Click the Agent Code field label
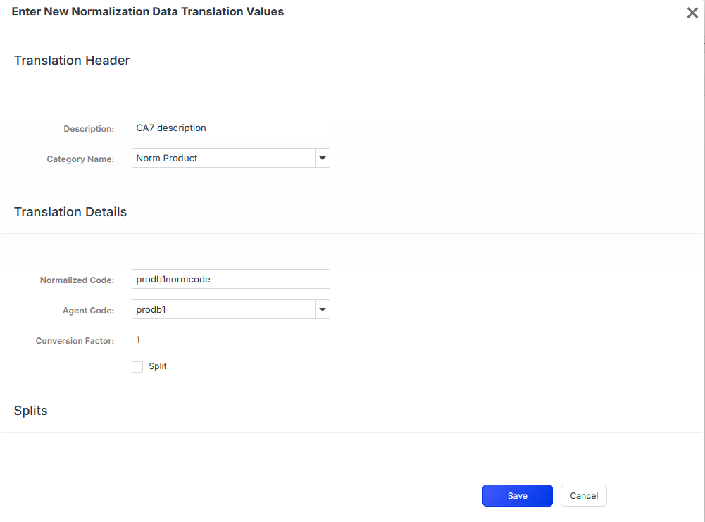Viewport: 705px width, 522px height. coord(88,311)
